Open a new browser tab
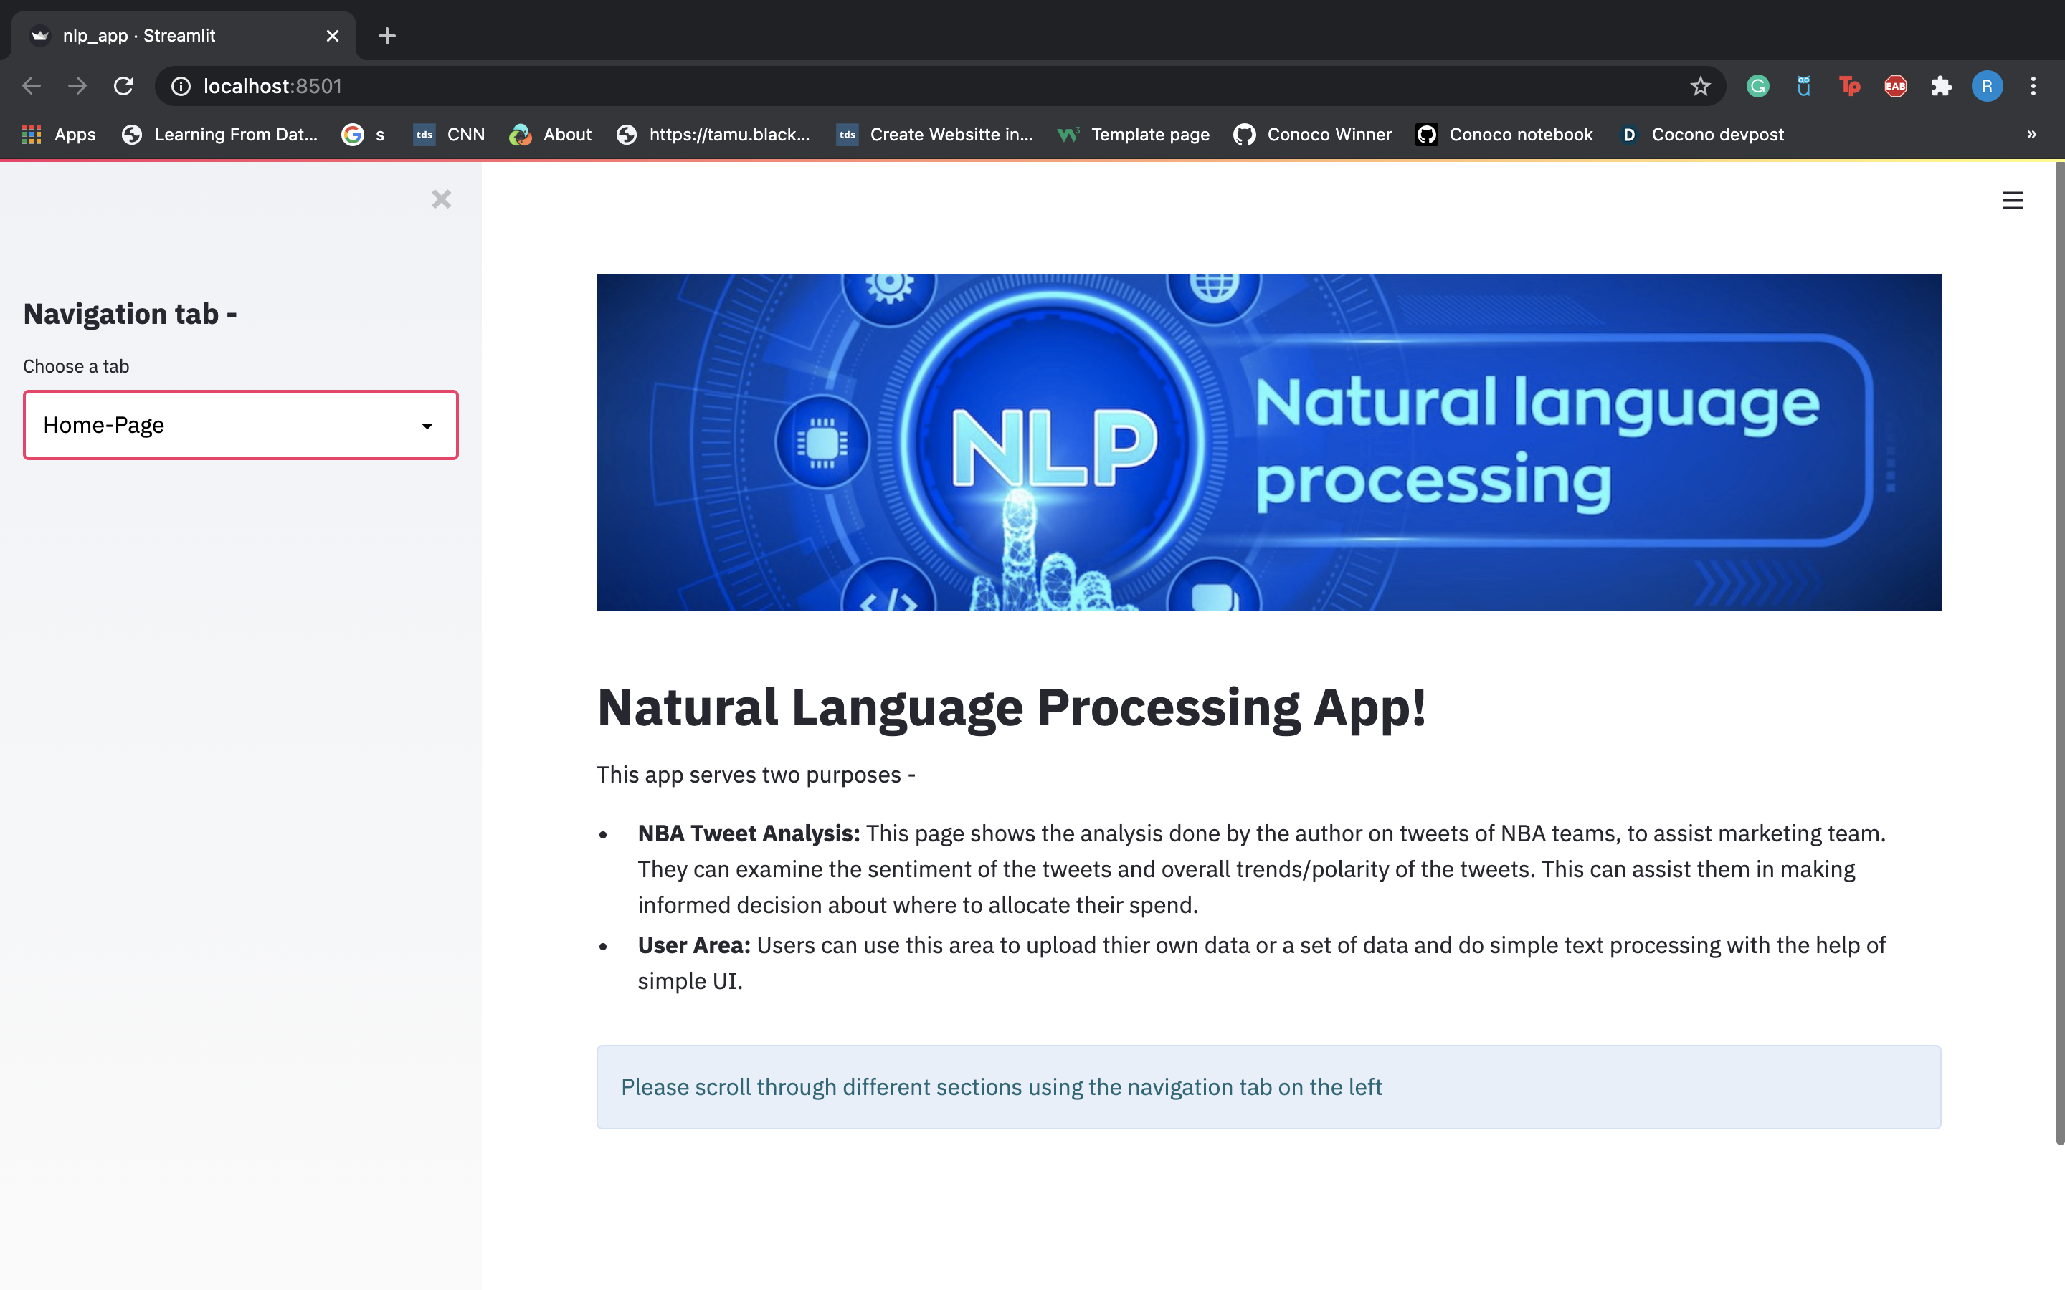 click(x=386, y=36)
